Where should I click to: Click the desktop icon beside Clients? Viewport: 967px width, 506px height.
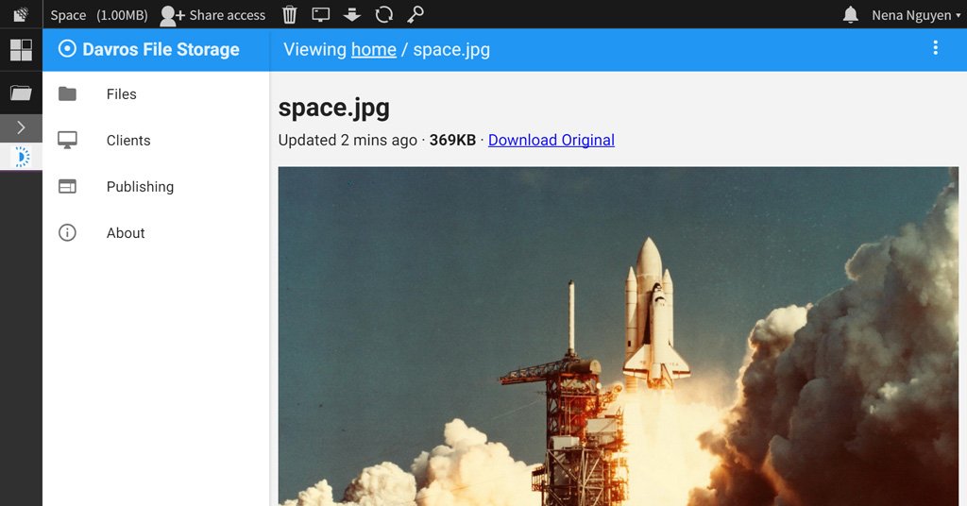tap(67, 140)
